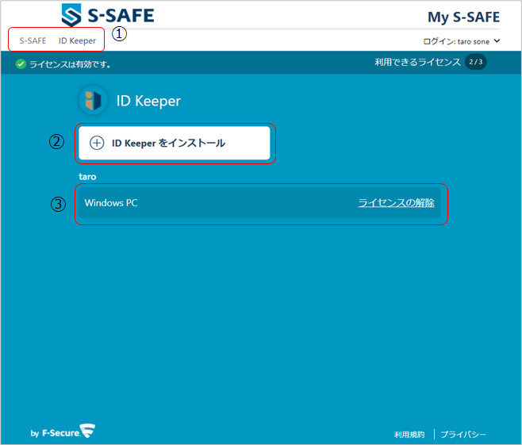Click the S-SAFE shield logo
Viewport: 522px width, 445px height.
72,15
